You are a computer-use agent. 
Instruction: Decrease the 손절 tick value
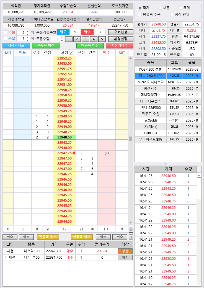click(28, 40)
